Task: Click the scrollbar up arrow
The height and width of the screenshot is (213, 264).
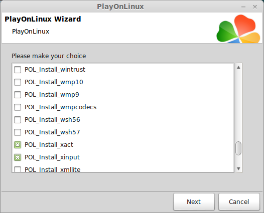Action: click(238, 68)
